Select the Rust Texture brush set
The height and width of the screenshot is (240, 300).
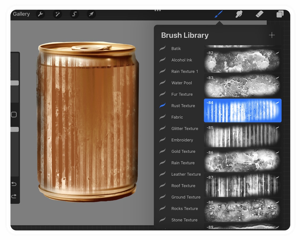[183, 106]
